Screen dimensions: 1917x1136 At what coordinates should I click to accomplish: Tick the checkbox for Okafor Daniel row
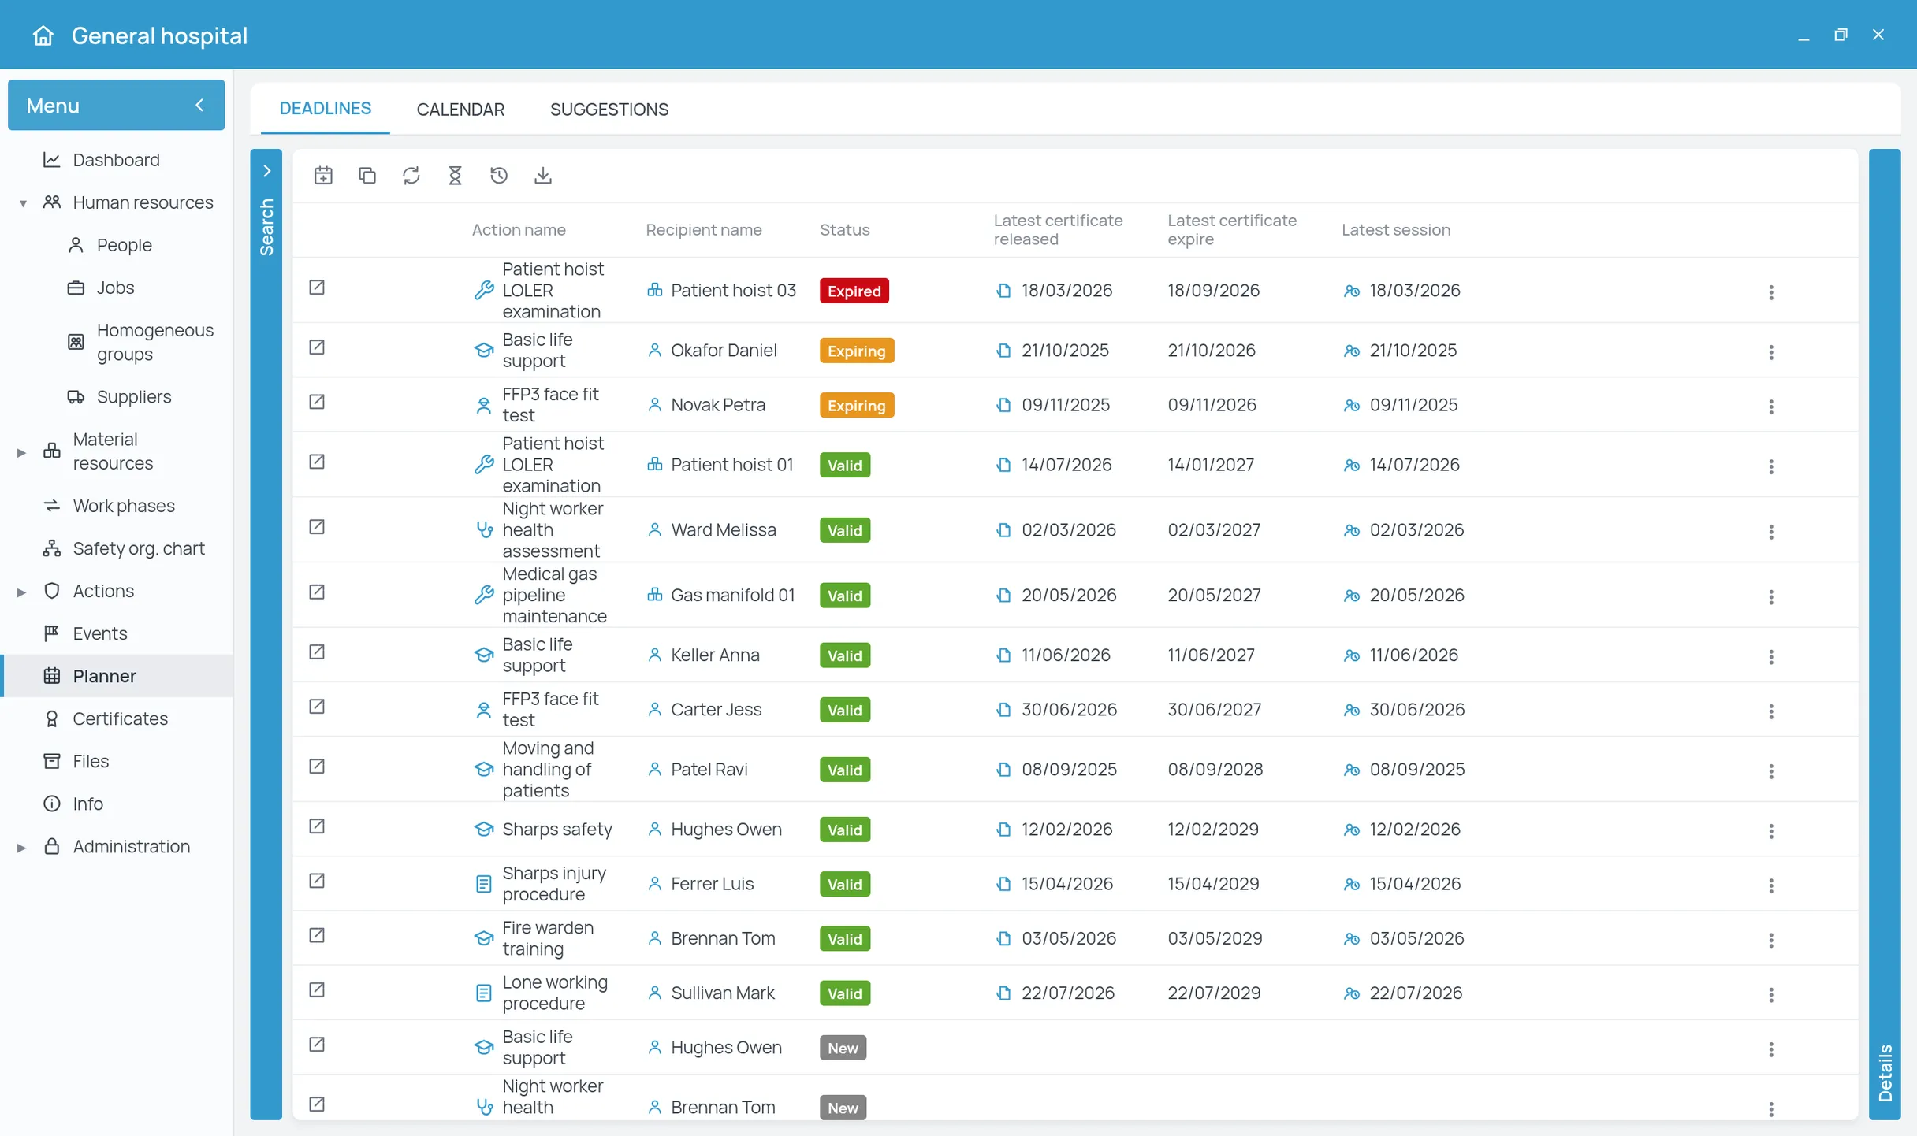[x=317, y=347]
